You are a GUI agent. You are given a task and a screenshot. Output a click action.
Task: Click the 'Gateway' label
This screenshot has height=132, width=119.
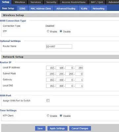pos(7,80)
